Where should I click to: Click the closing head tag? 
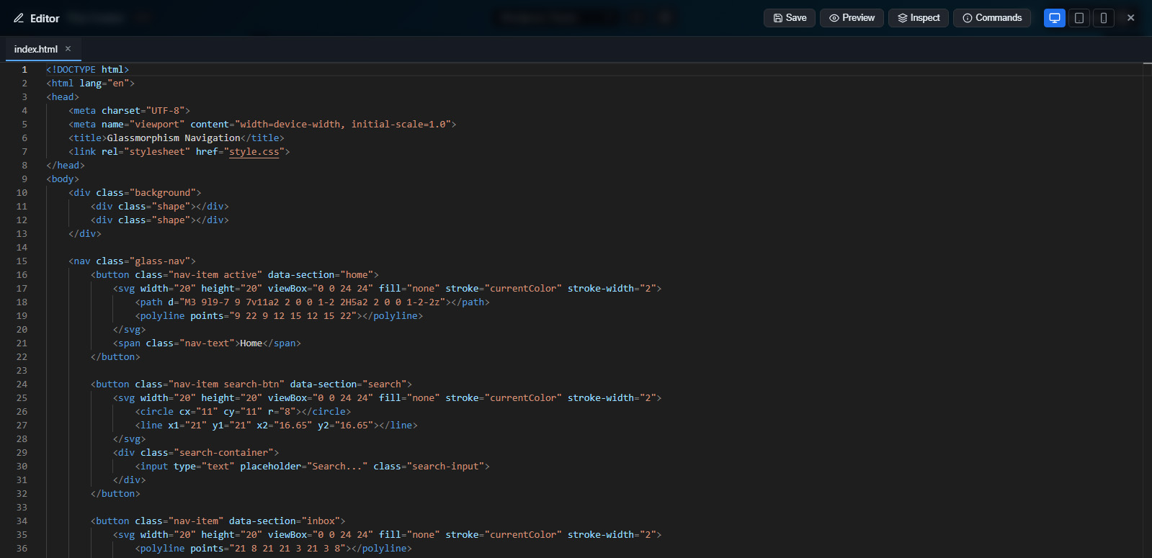click(x=66, y=166)
